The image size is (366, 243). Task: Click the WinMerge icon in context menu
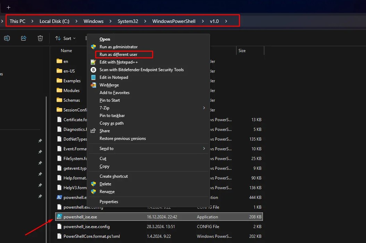(x=93, y=85)
